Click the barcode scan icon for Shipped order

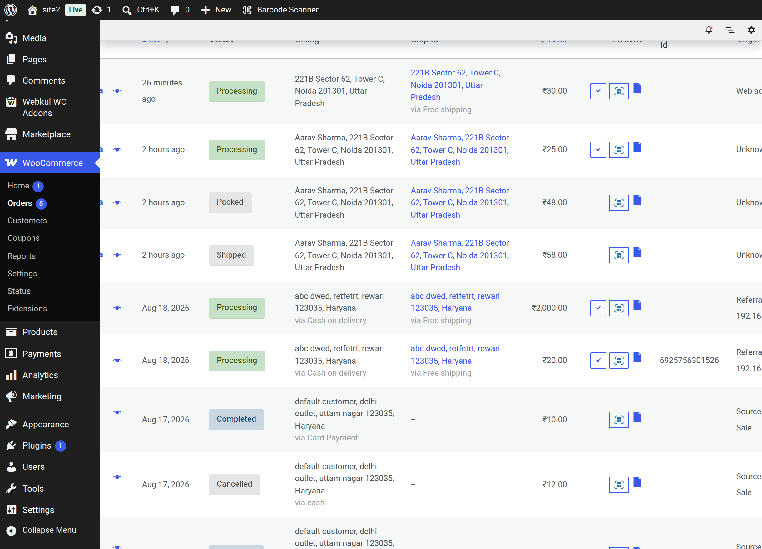click(x=619, y=255)
